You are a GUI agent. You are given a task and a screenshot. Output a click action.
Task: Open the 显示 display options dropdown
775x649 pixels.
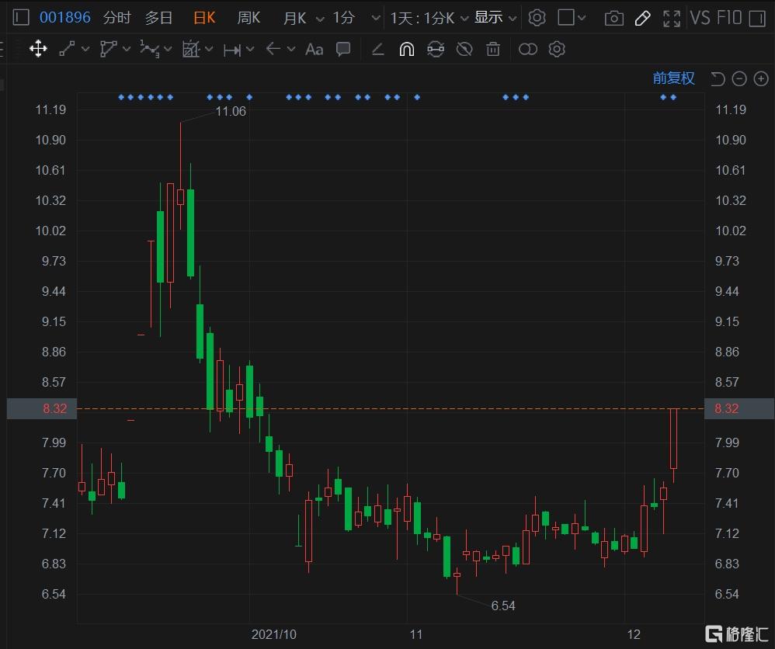tap(495, 18)
